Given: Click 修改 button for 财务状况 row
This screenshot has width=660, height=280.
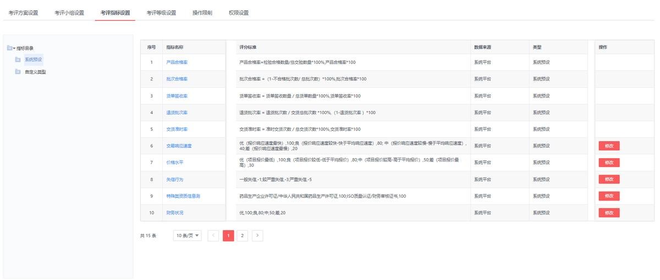Looking at the screenshot, I should pyautogui.click(x=609, y=212).
